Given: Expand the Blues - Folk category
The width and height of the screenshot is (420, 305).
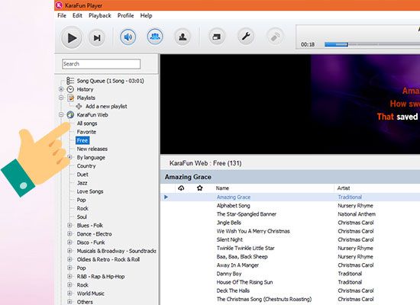Looking at the screenshot, I should point(69,225).
